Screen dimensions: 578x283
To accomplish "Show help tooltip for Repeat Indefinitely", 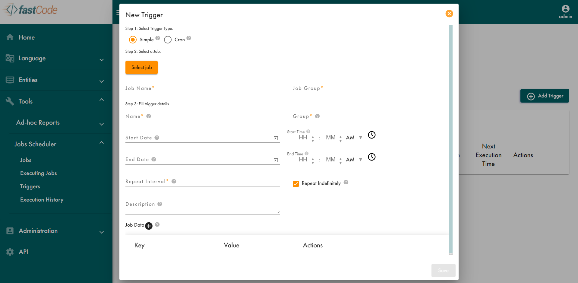I will point(346,182).
